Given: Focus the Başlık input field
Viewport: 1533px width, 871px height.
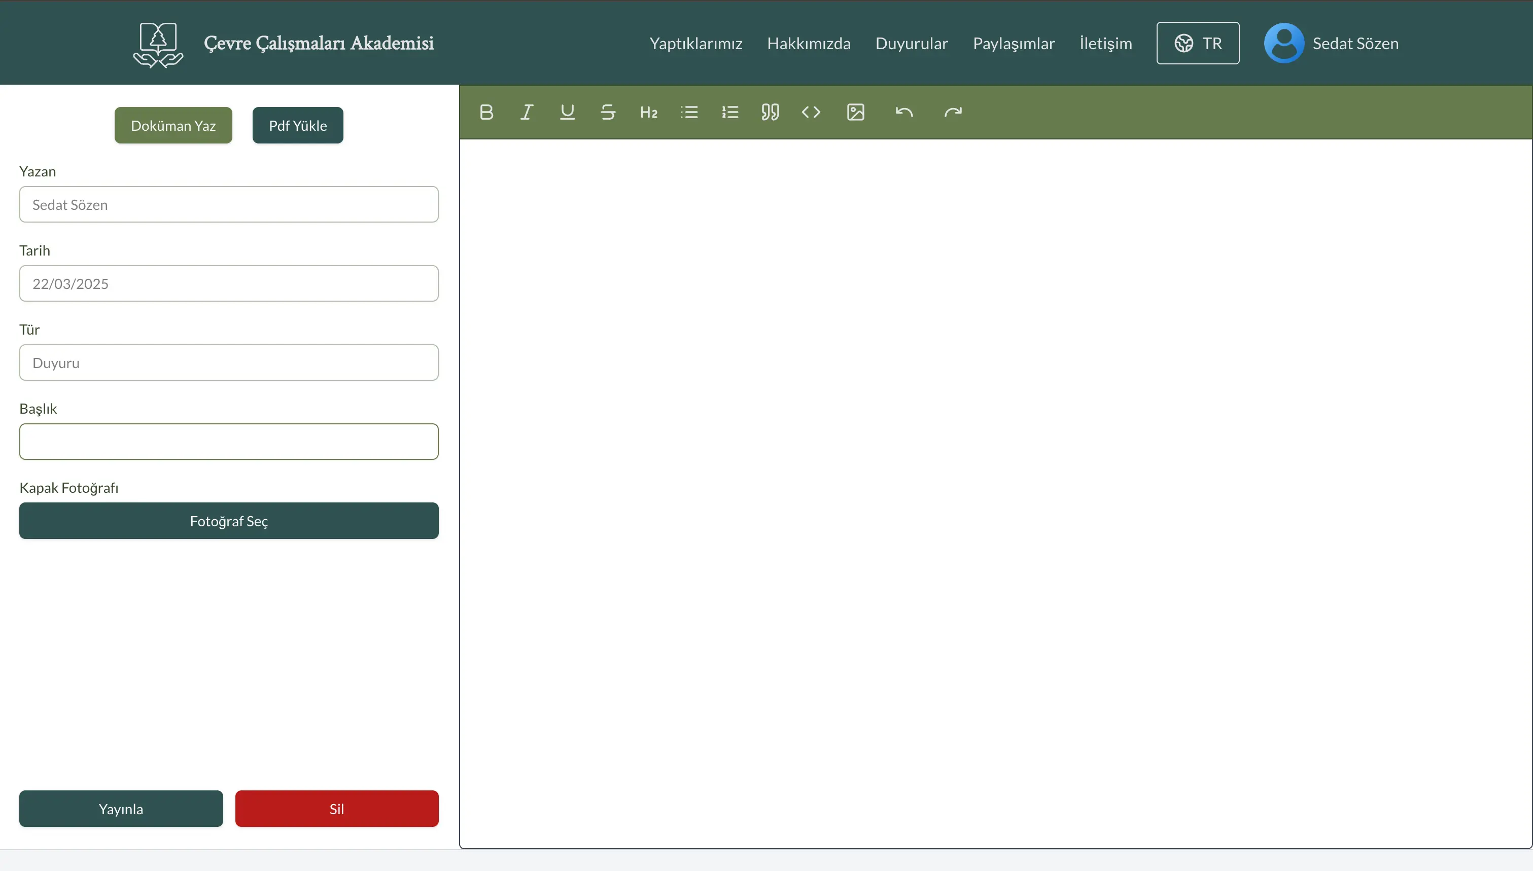Looking at the screenshot, I should click(x=229, y=442).
